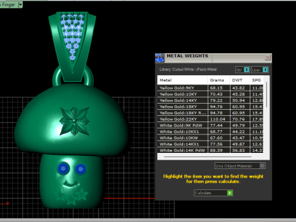
Task: Select the White Gold:9K PdW row
Action: point(210,125)
